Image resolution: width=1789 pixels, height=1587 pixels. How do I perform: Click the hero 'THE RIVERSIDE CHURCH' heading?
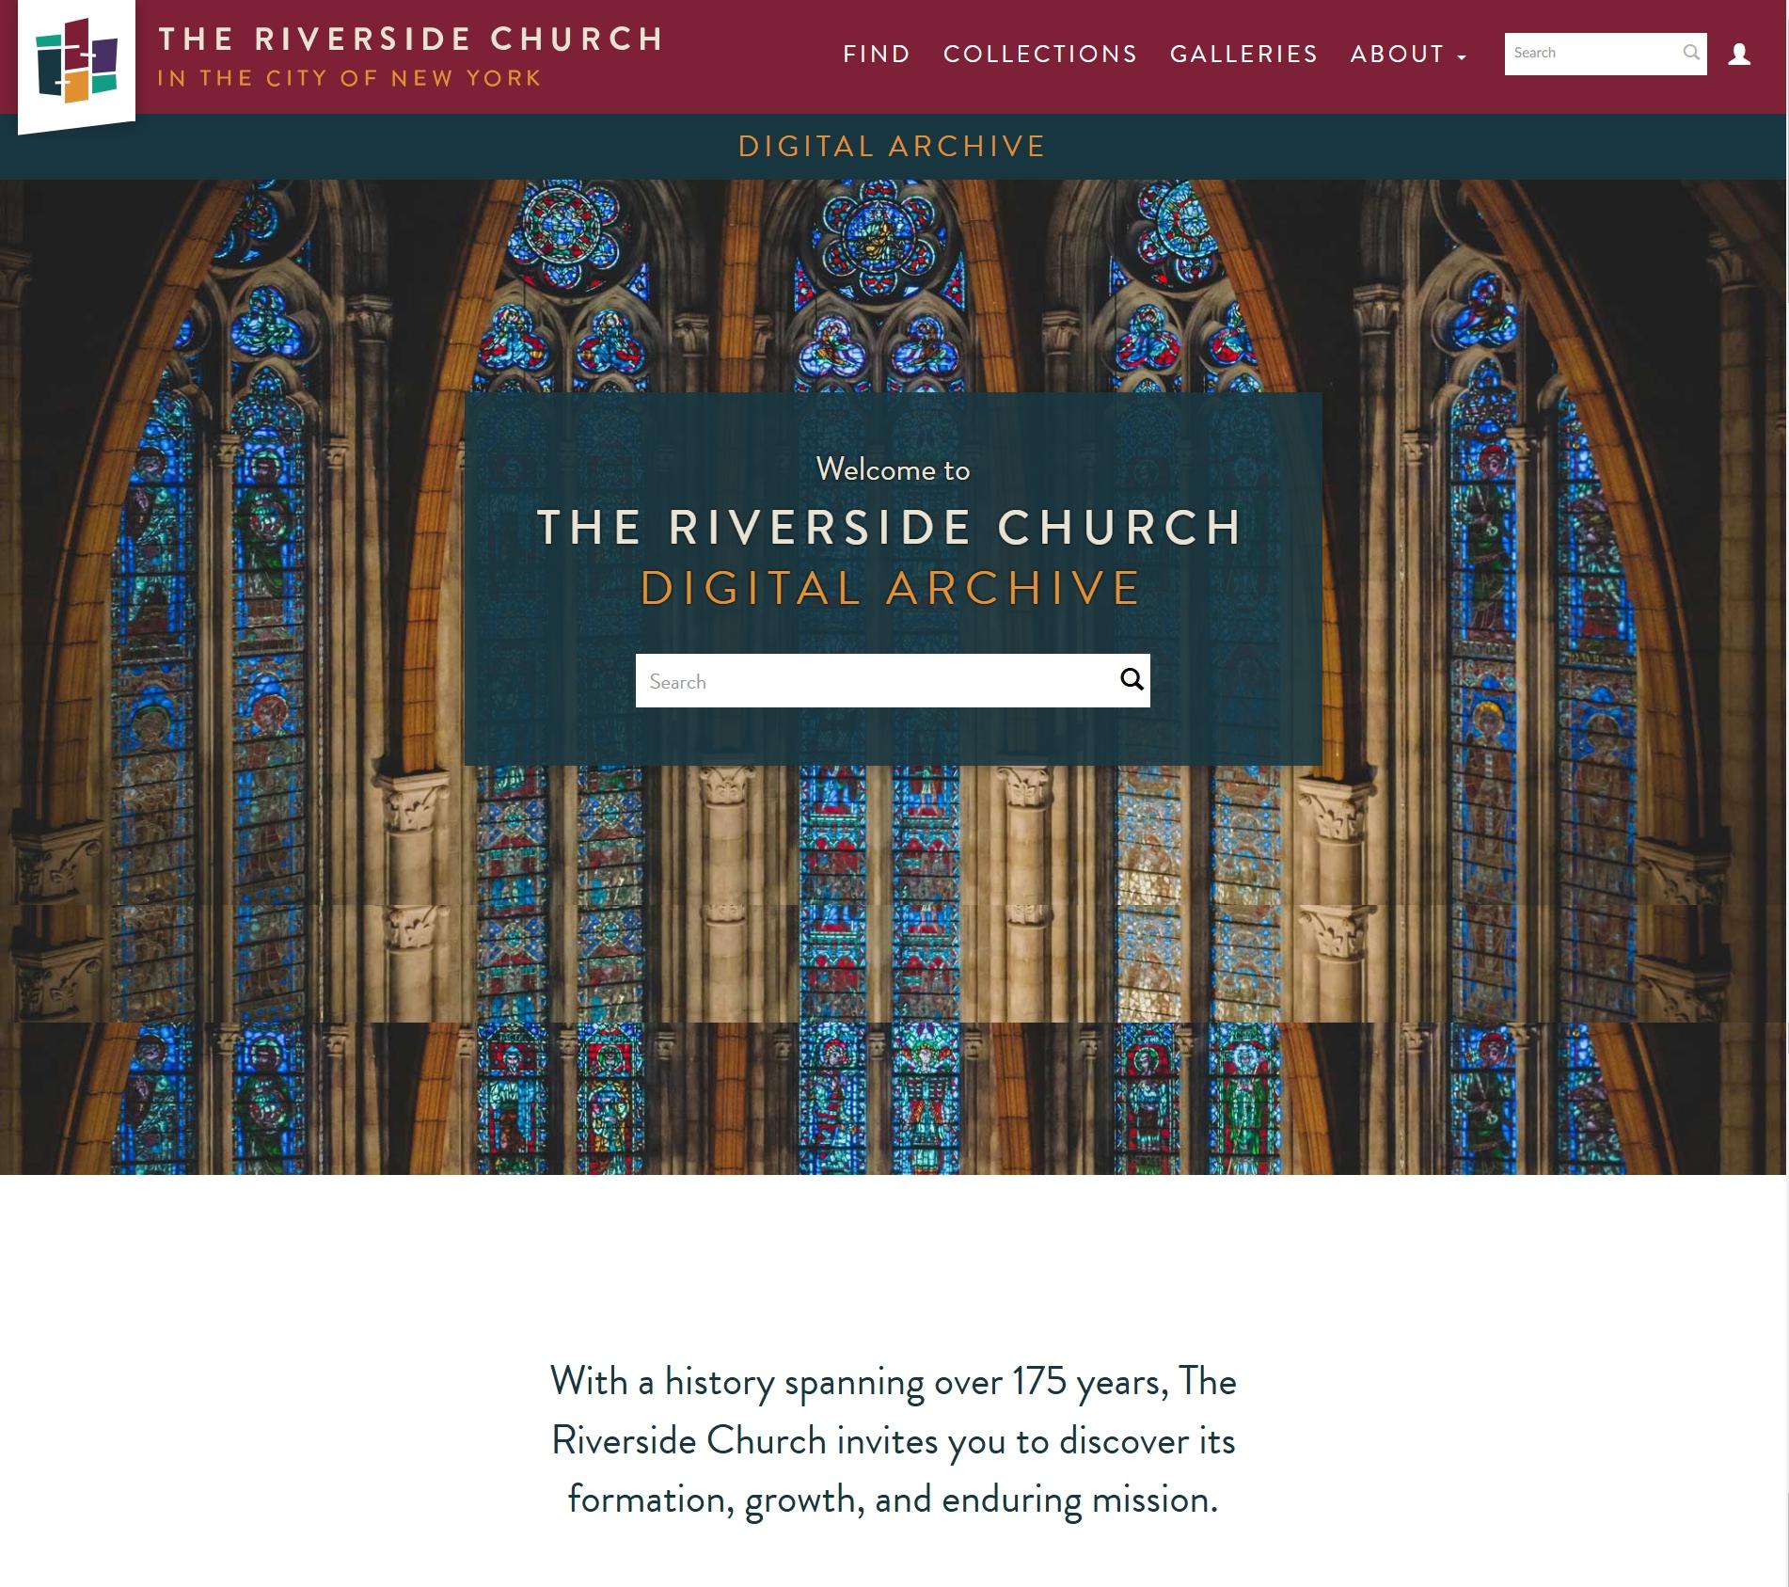pyautogui.click(x=891, y=527)
